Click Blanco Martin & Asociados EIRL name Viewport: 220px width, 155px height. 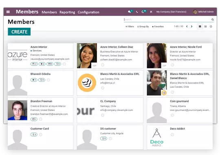[120, 74]
